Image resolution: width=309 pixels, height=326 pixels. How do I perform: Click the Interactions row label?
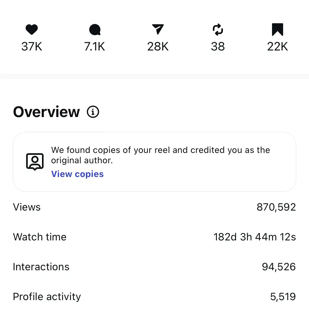coord(41,267)
